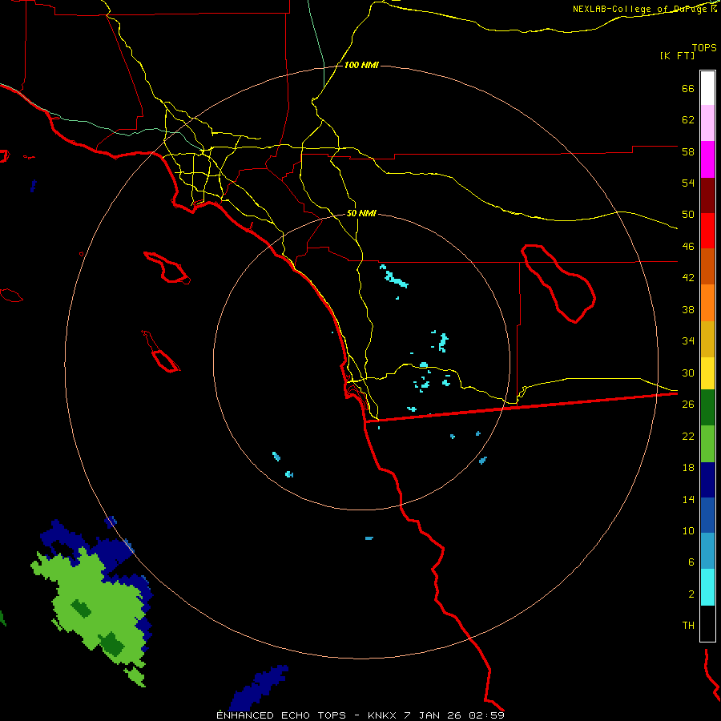Click the '18' legend value
This screenshot has height=721, width=721.
(688, 468)
